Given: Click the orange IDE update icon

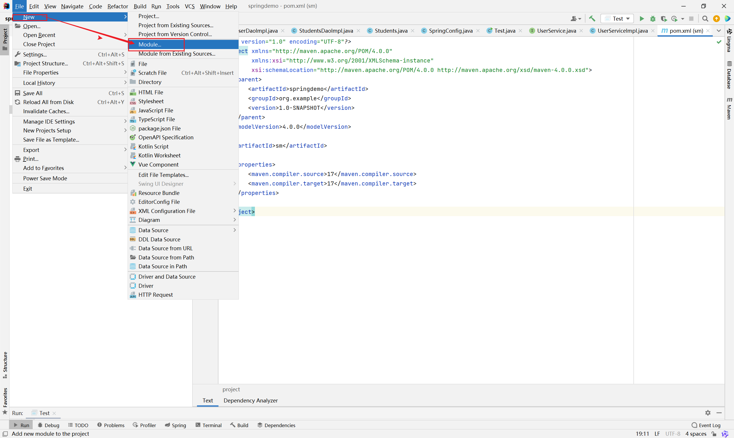Looking at the screenshot, I should (x=716, y=19).
